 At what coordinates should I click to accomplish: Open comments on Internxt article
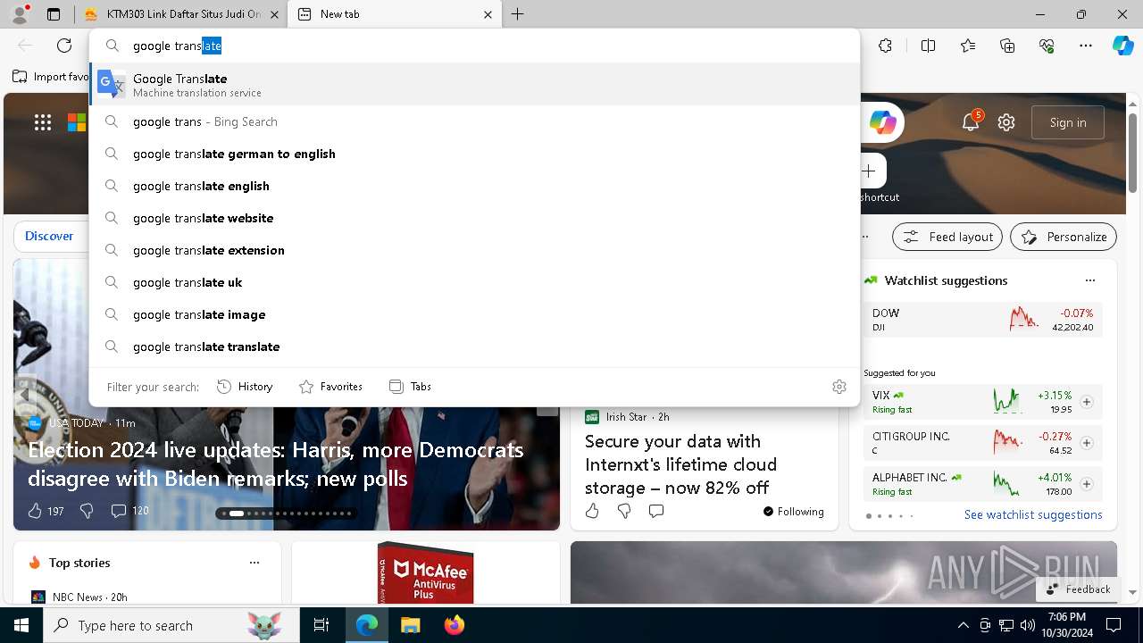click(x=656, y=511)
